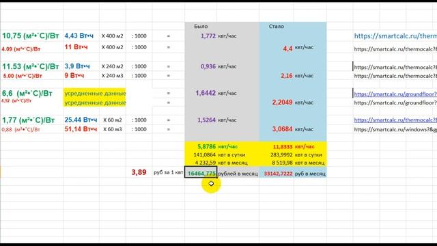Select the 'Было' column header cell
437x246 pixels.
pyautogui.click(x=201, y=26)
